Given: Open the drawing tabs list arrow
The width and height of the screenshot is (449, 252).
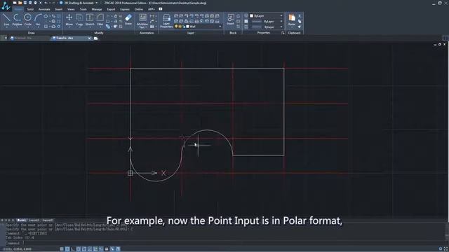Looking at the screenshot, I should coord(6,38).
